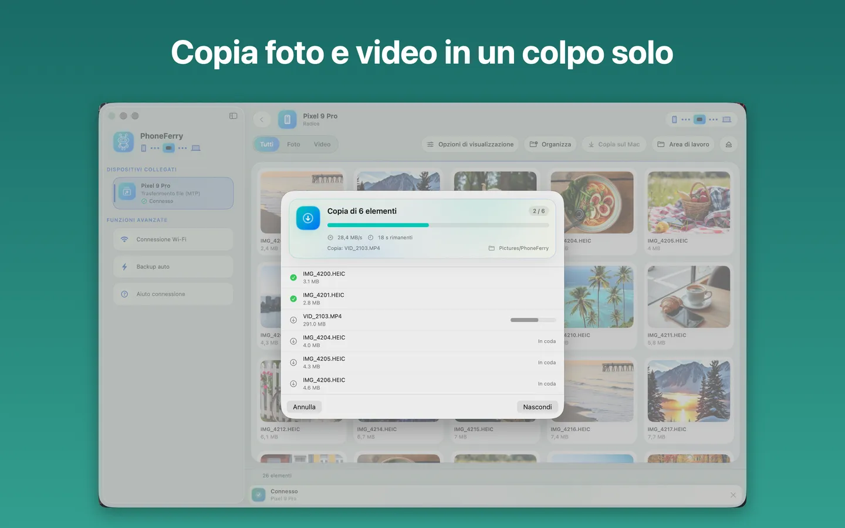Select Pixel 9 Pro in sidebar
This screenshot has width=845, height=528.
[x=174, y=193]
